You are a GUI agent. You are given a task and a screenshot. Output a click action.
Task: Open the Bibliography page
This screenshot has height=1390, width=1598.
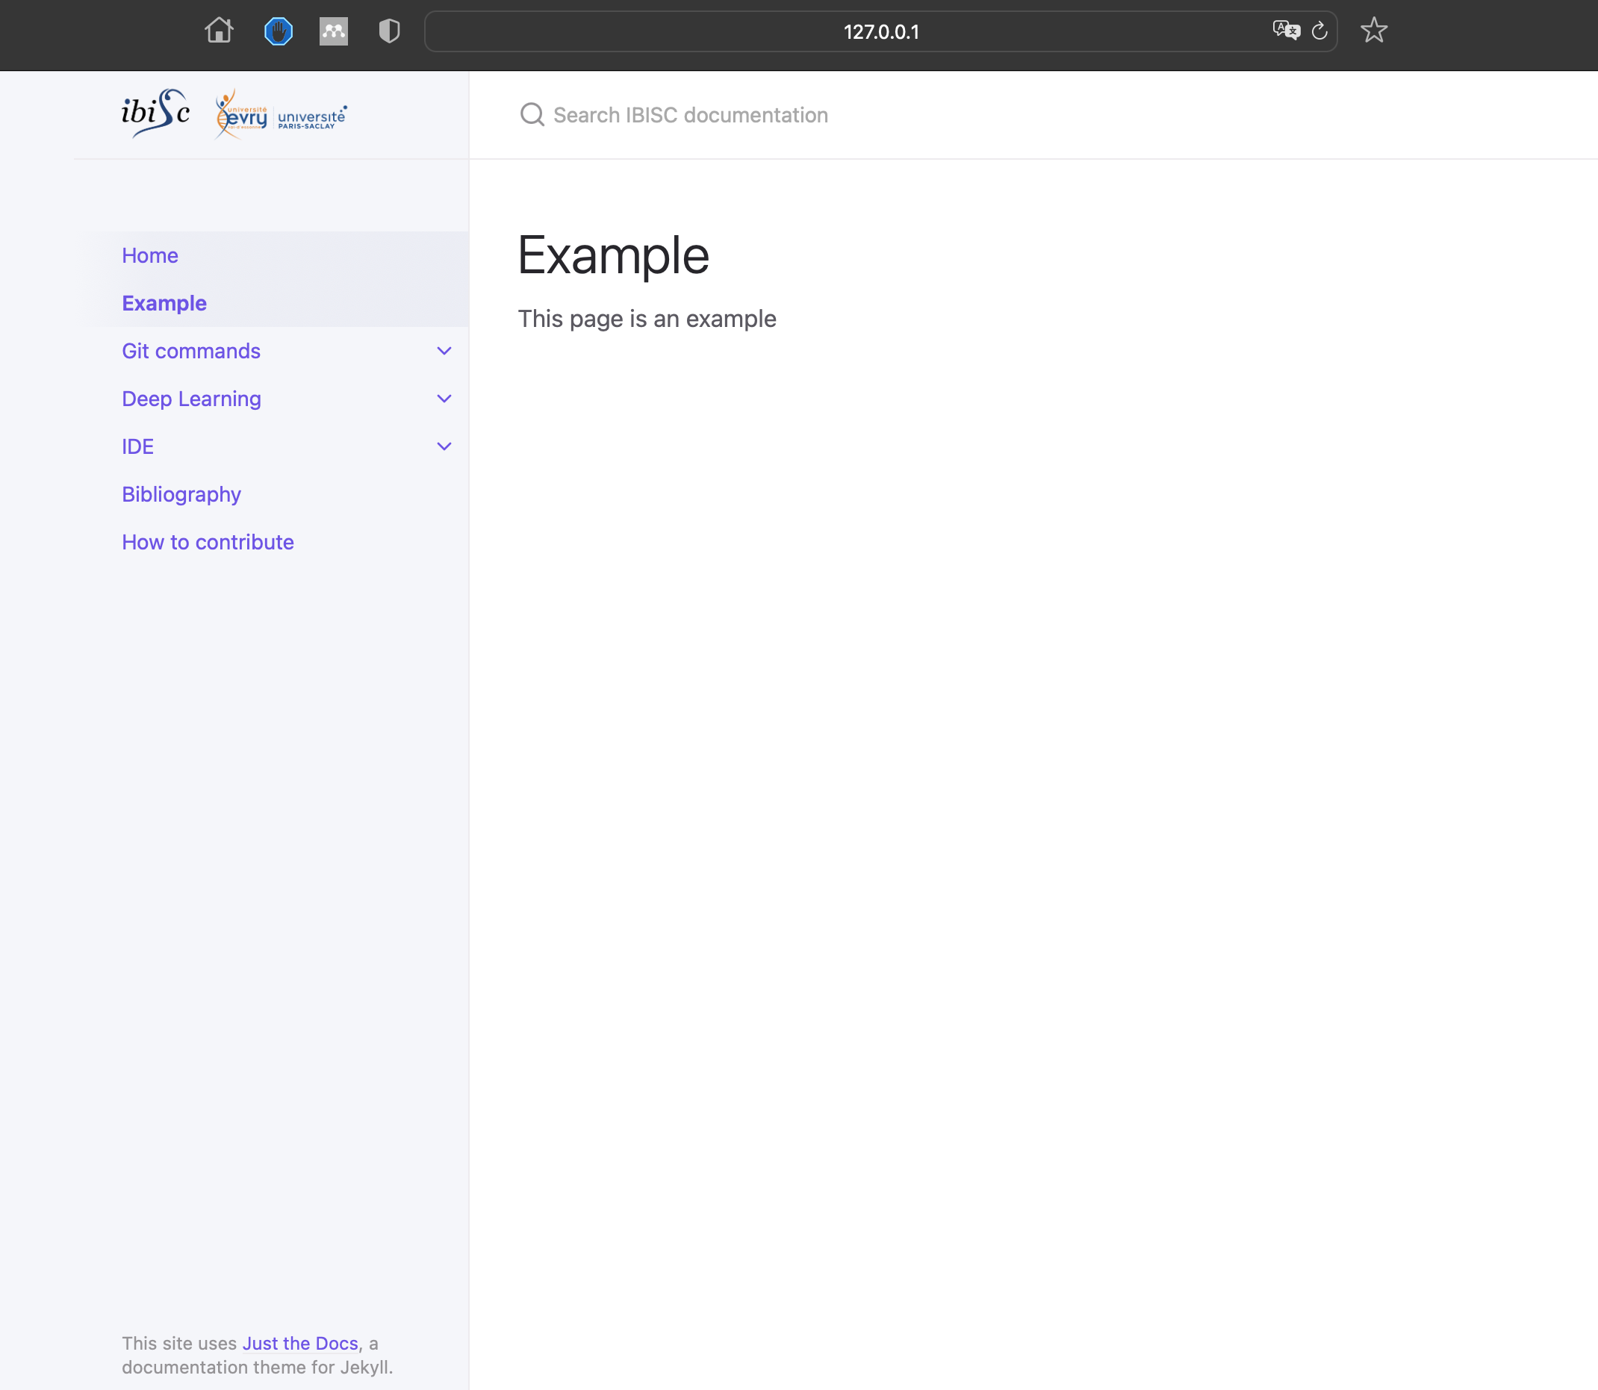181,494
